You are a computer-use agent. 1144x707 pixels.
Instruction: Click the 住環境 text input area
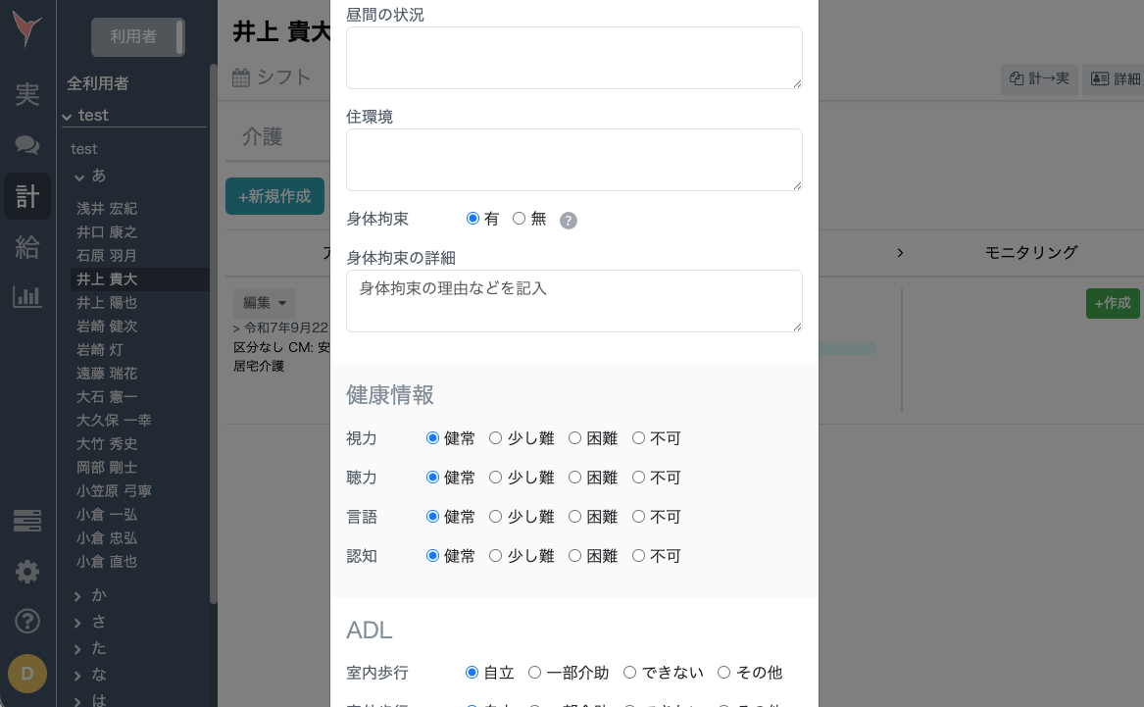[574, 159]
